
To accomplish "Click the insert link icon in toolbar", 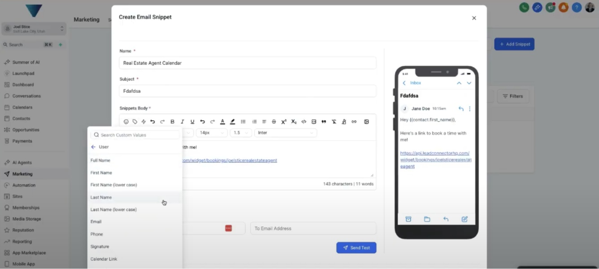I will click(354, 121).
